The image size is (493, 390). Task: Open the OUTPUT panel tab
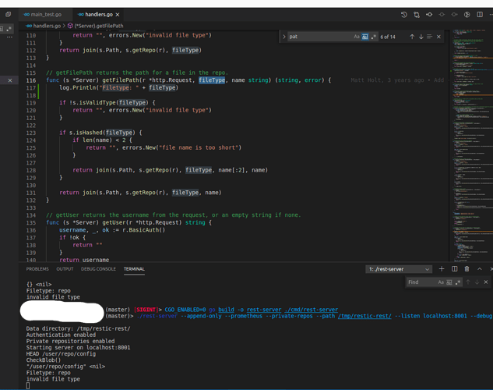pos(65,269)
